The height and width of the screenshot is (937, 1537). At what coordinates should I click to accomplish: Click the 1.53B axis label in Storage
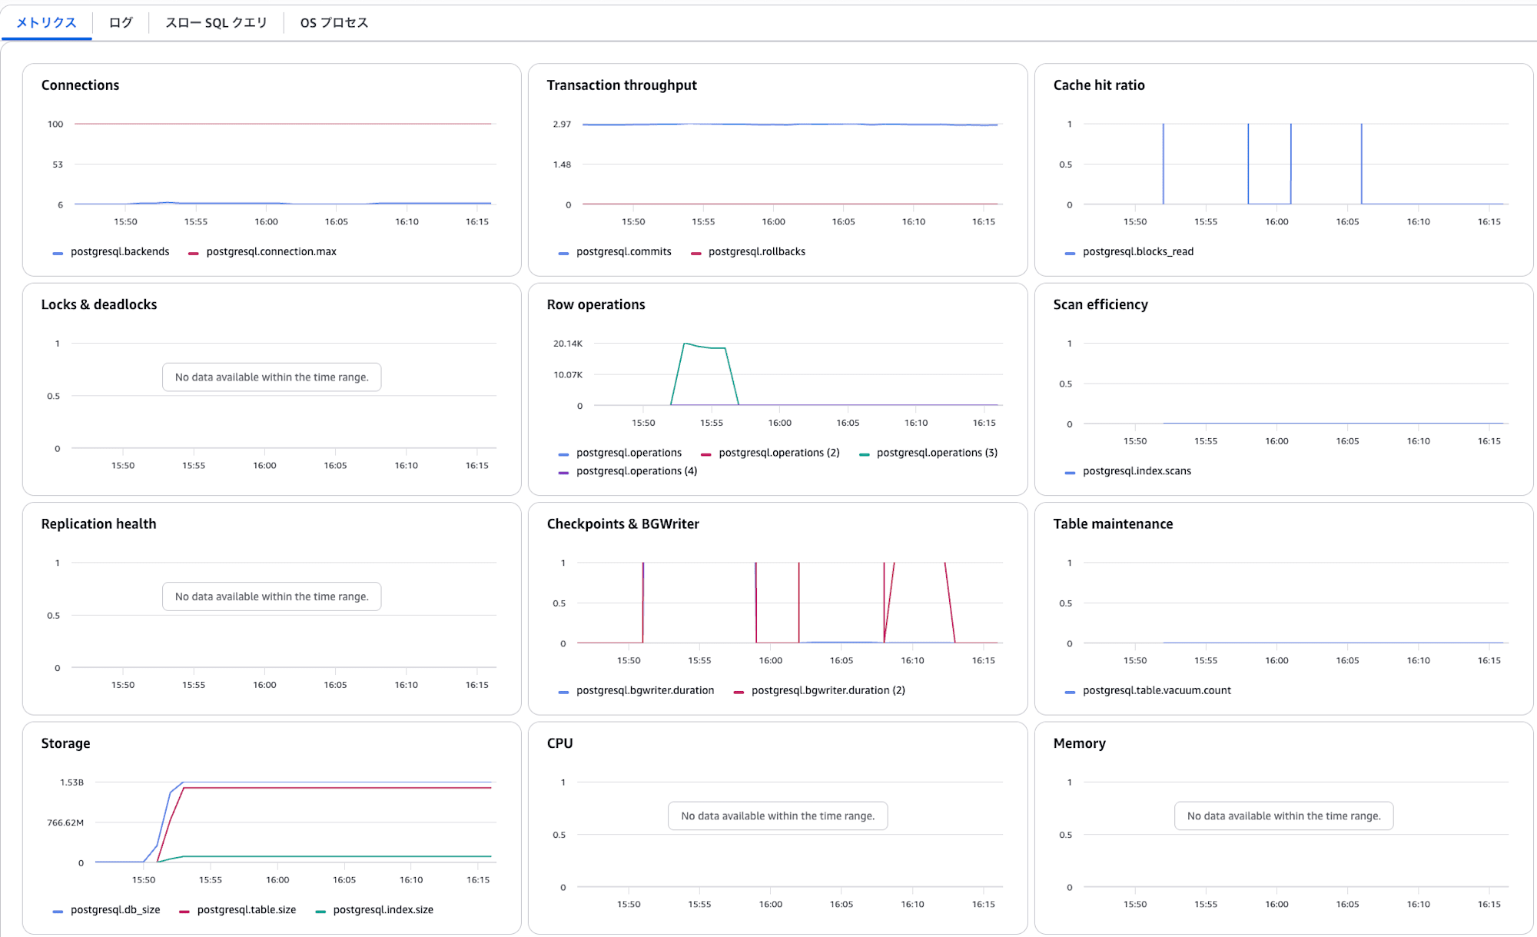pyautogui.click(x=72, y=782)
